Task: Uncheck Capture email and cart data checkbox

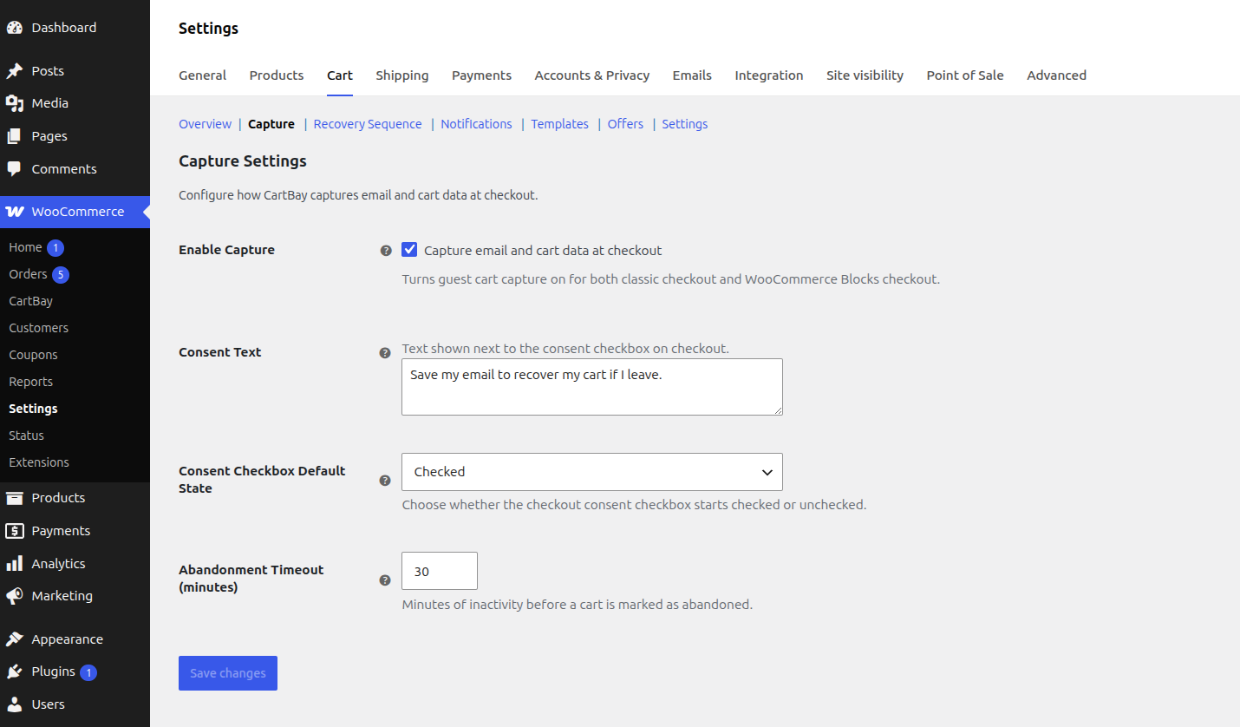Action: click(409, 250)
